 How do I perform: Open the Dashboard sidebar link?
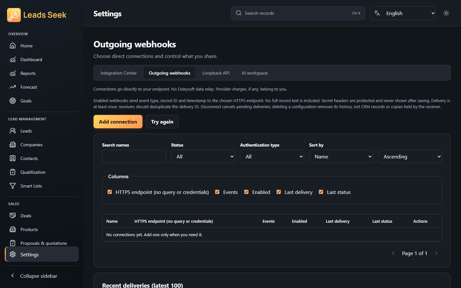42,60
